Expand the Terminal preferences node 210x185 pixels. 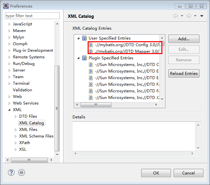pyautogui.click(x=9, y=83)
